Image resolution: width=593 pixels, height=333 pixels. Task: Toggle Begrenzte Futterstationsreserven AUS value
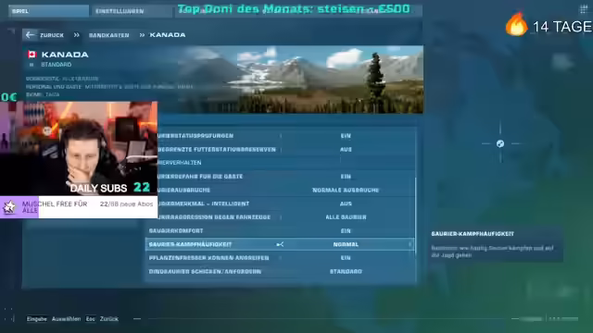(346, 150)
